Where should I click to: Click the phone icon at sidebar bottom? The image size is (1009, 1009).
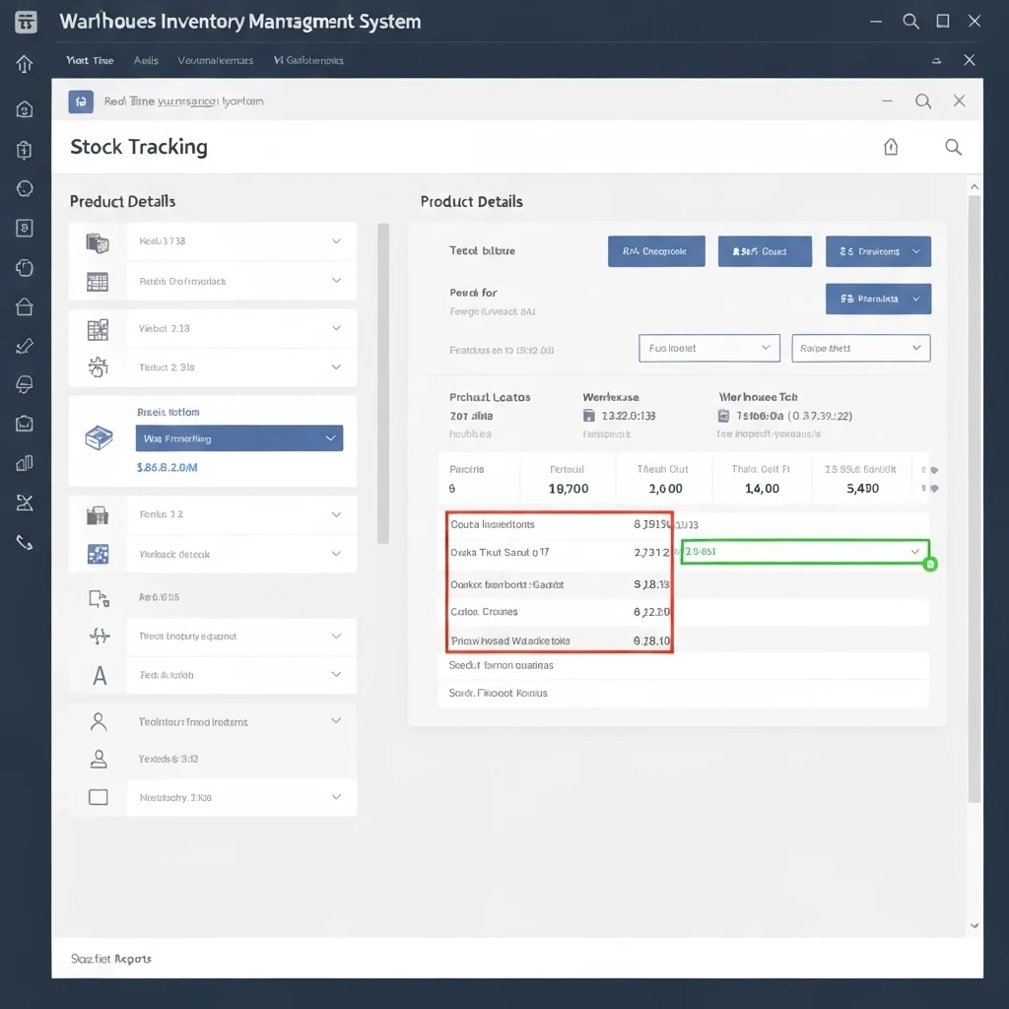point(25,543)
